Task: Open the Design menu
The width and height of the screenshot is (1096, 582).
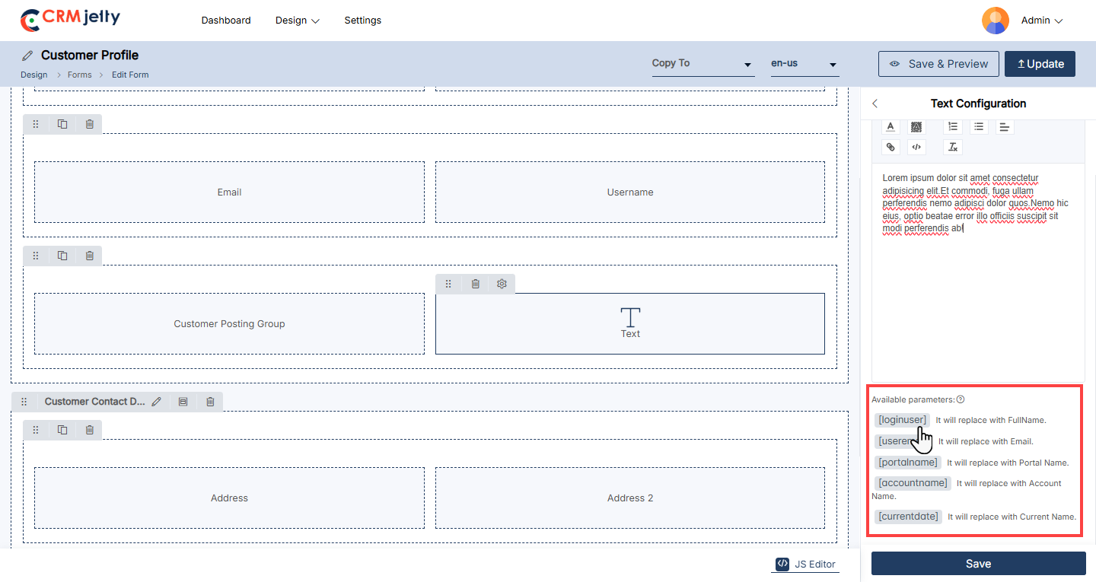Action: pyautogui.click(x=297, y=21)
